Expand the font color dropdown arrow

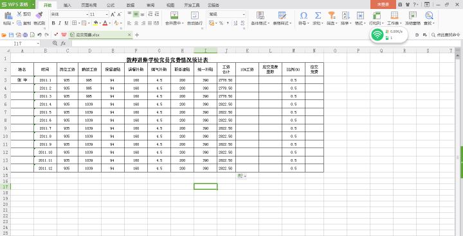tap(110, 23)
